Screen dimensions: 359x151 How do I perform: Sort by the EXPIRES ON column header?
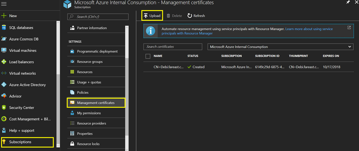(331, 56)
